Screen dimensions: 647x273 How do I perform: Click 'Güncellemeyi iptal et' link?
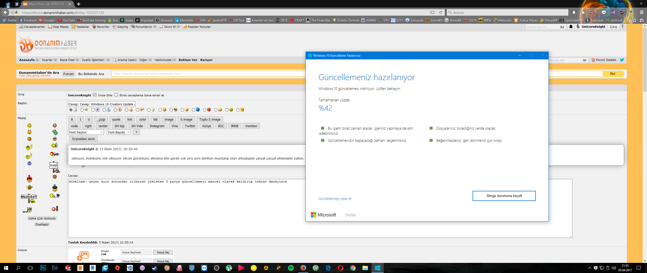pos(335,199)
